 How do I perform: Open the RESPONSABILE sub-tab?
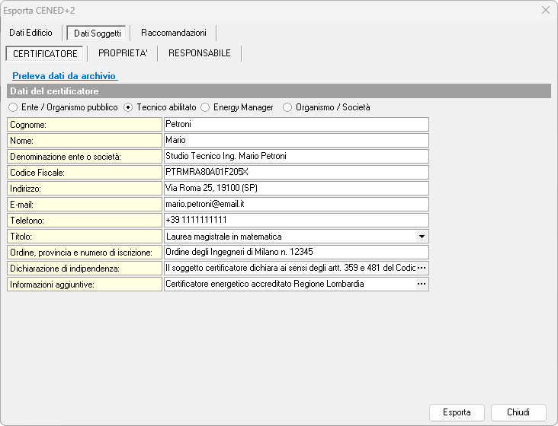199,54
